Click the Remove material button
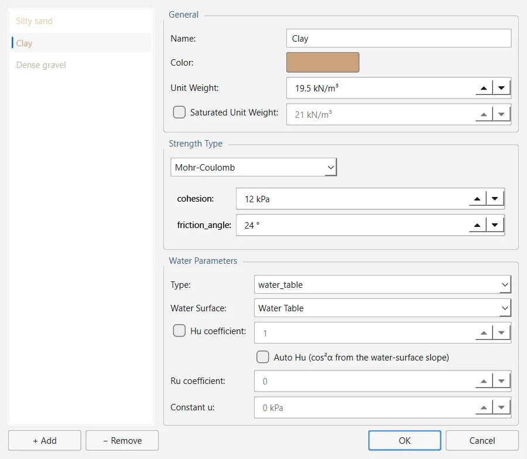This screenshot has width=527, height=459. tap(122, 440)
